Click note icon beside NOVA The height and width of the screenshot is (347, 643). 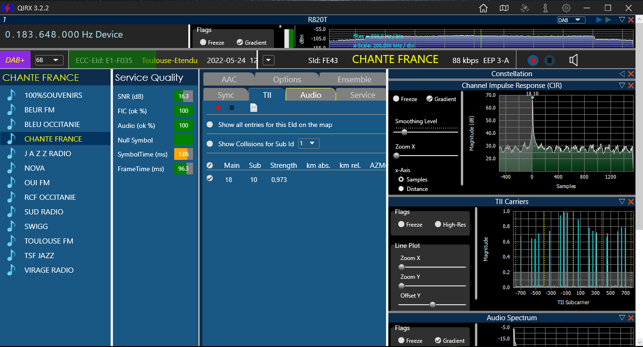point(11,168)
